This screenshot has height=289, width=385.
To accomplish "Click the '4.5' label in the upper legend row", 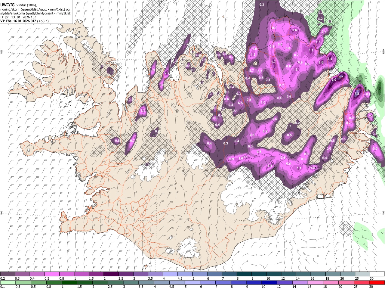I will coord(180,278).
